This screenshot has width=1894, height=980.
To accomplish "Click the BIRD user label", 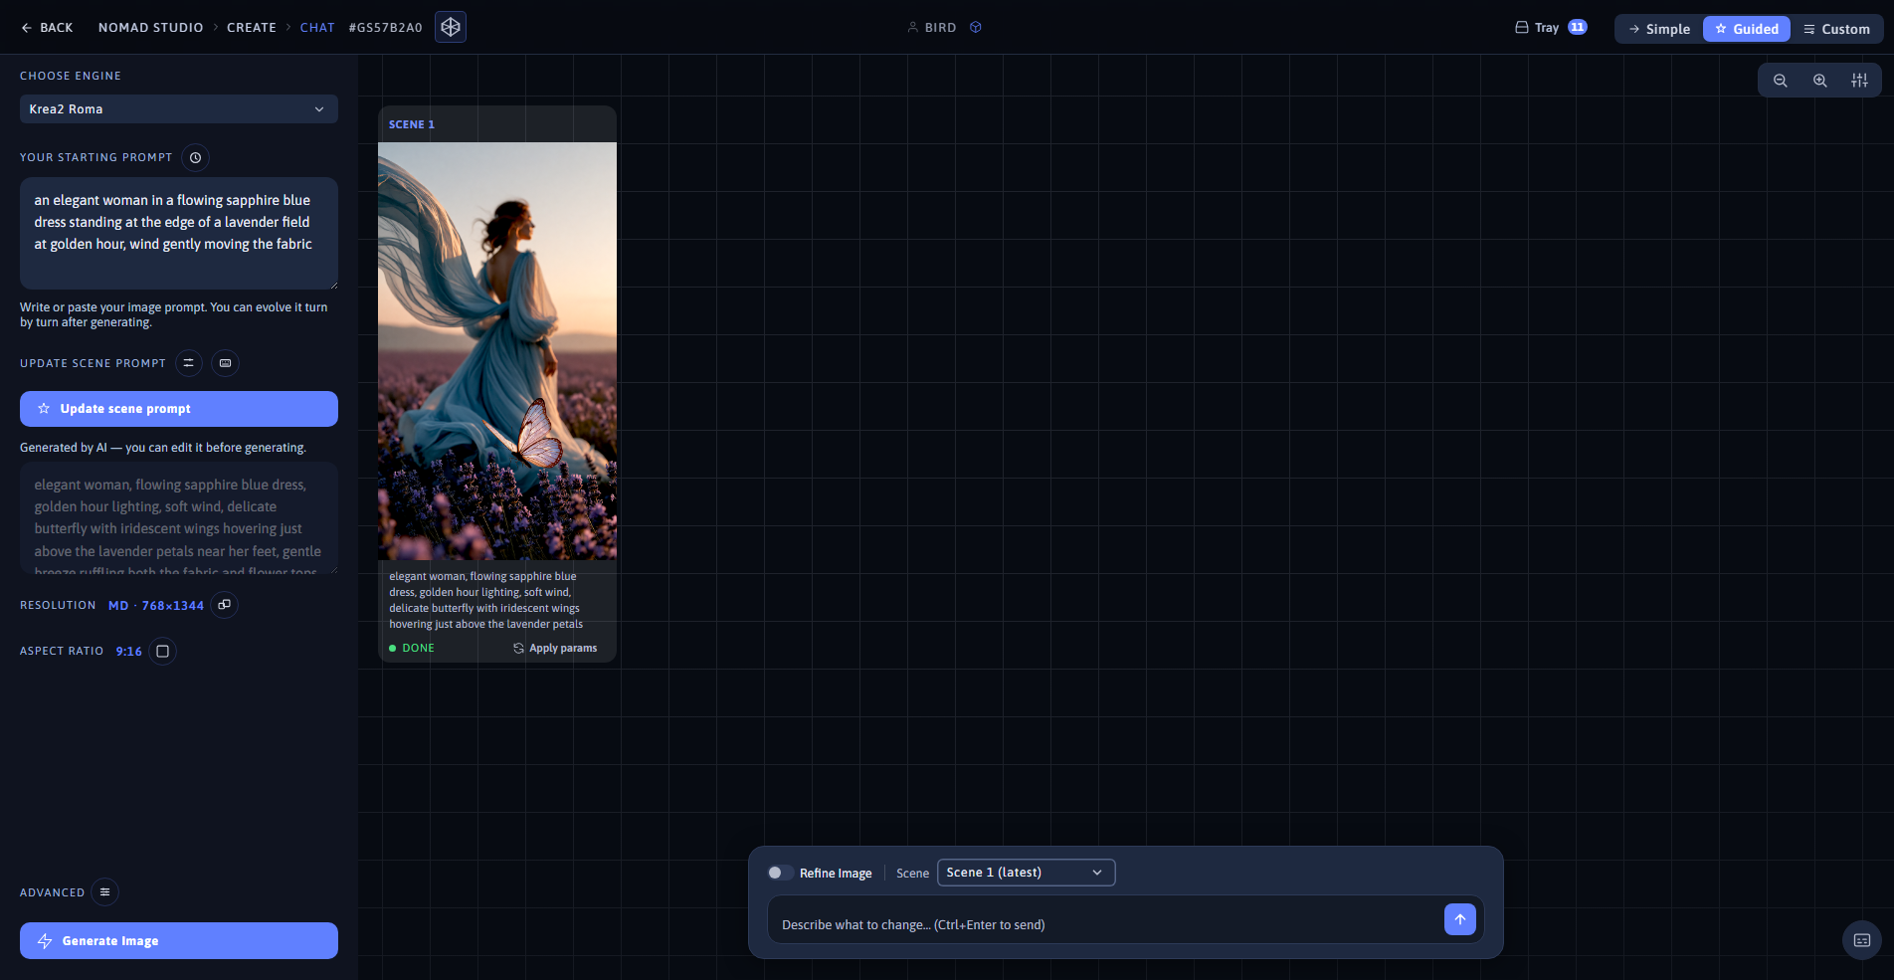I will point(932,28).
